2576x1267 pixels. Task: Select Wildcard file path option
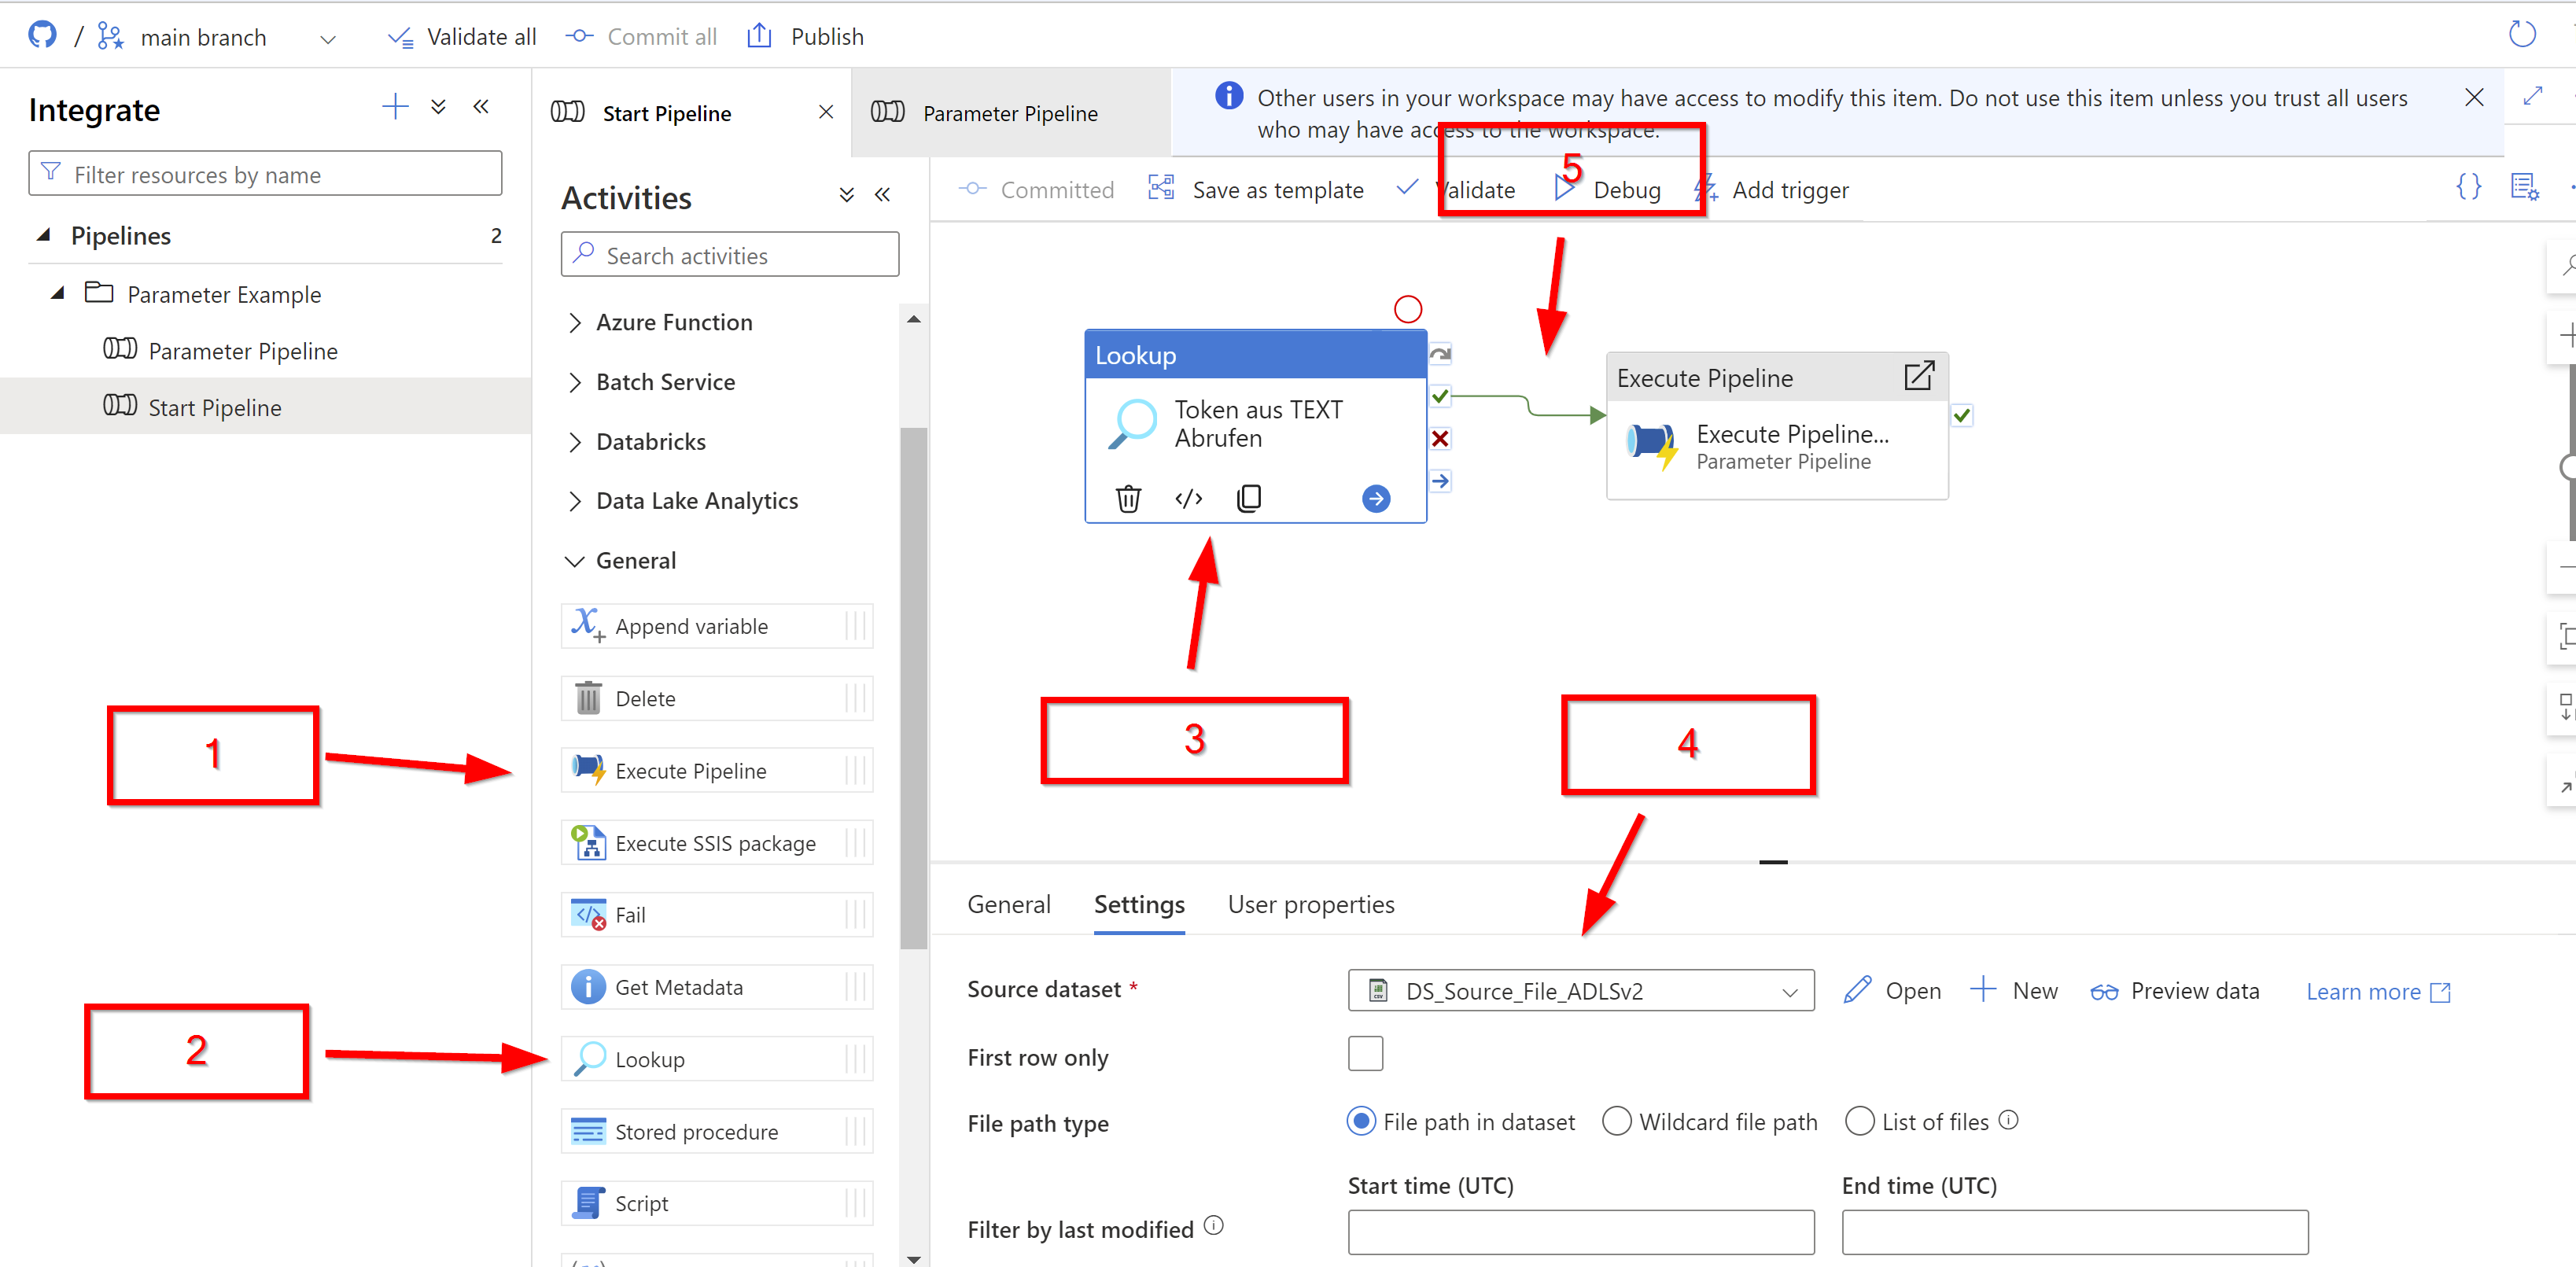point(1617,1122)
